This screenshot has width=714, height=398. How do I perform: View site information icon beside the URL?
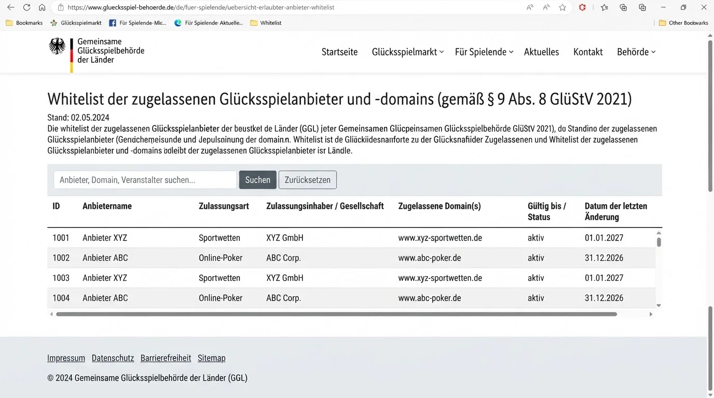click(61, 8)
